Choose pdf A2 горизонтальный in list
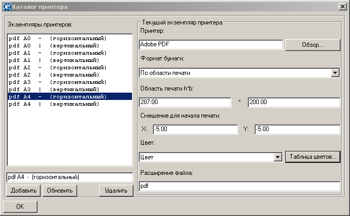Screen dimensions: 350x216 tap(58, 68)
